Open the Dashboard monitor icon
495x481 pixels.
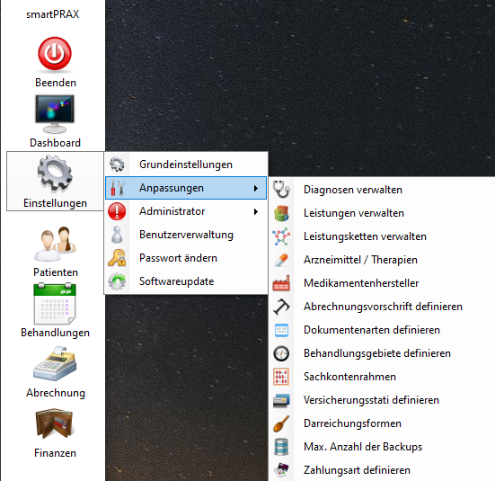click(x=55, y=114)
